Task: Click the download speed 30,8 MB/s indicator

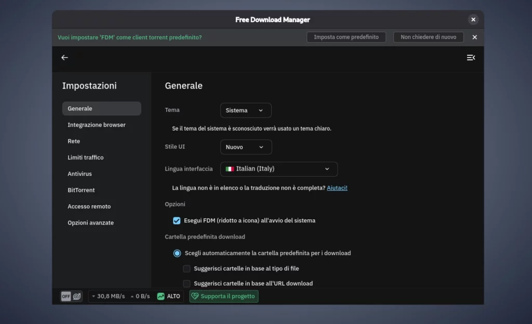Action: tap(108, 296)
